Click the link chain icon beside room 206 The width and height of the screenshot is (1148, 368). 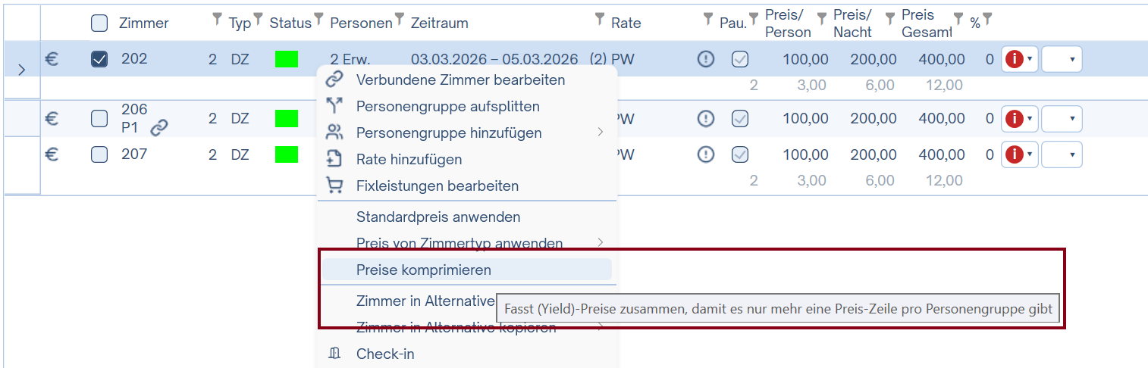(x=158, y=128)
